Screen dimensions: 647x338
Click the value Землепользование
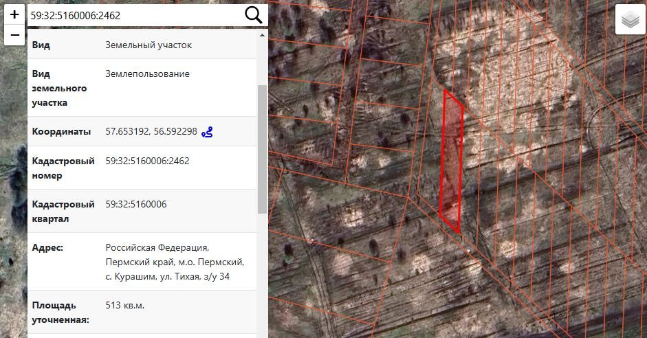tap(148, 74)
